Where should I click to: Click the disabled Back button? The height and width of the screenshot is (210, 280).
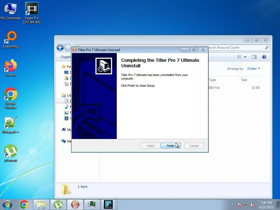coord(150,146)
